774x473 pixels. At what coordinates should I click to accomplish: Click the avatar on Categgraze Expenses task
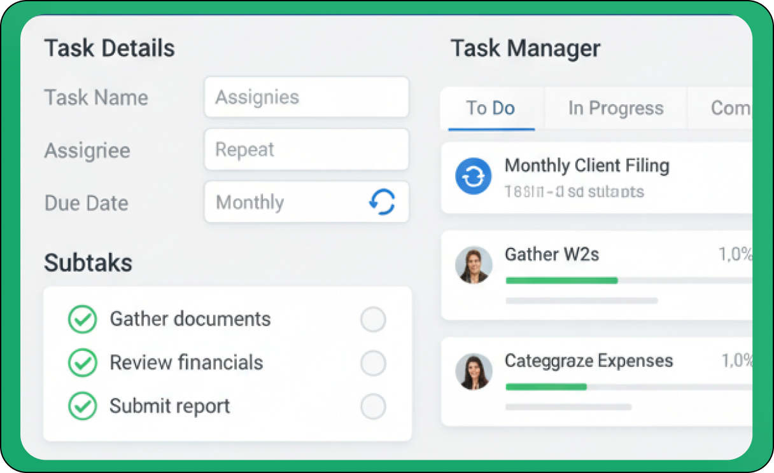(474, 371)
